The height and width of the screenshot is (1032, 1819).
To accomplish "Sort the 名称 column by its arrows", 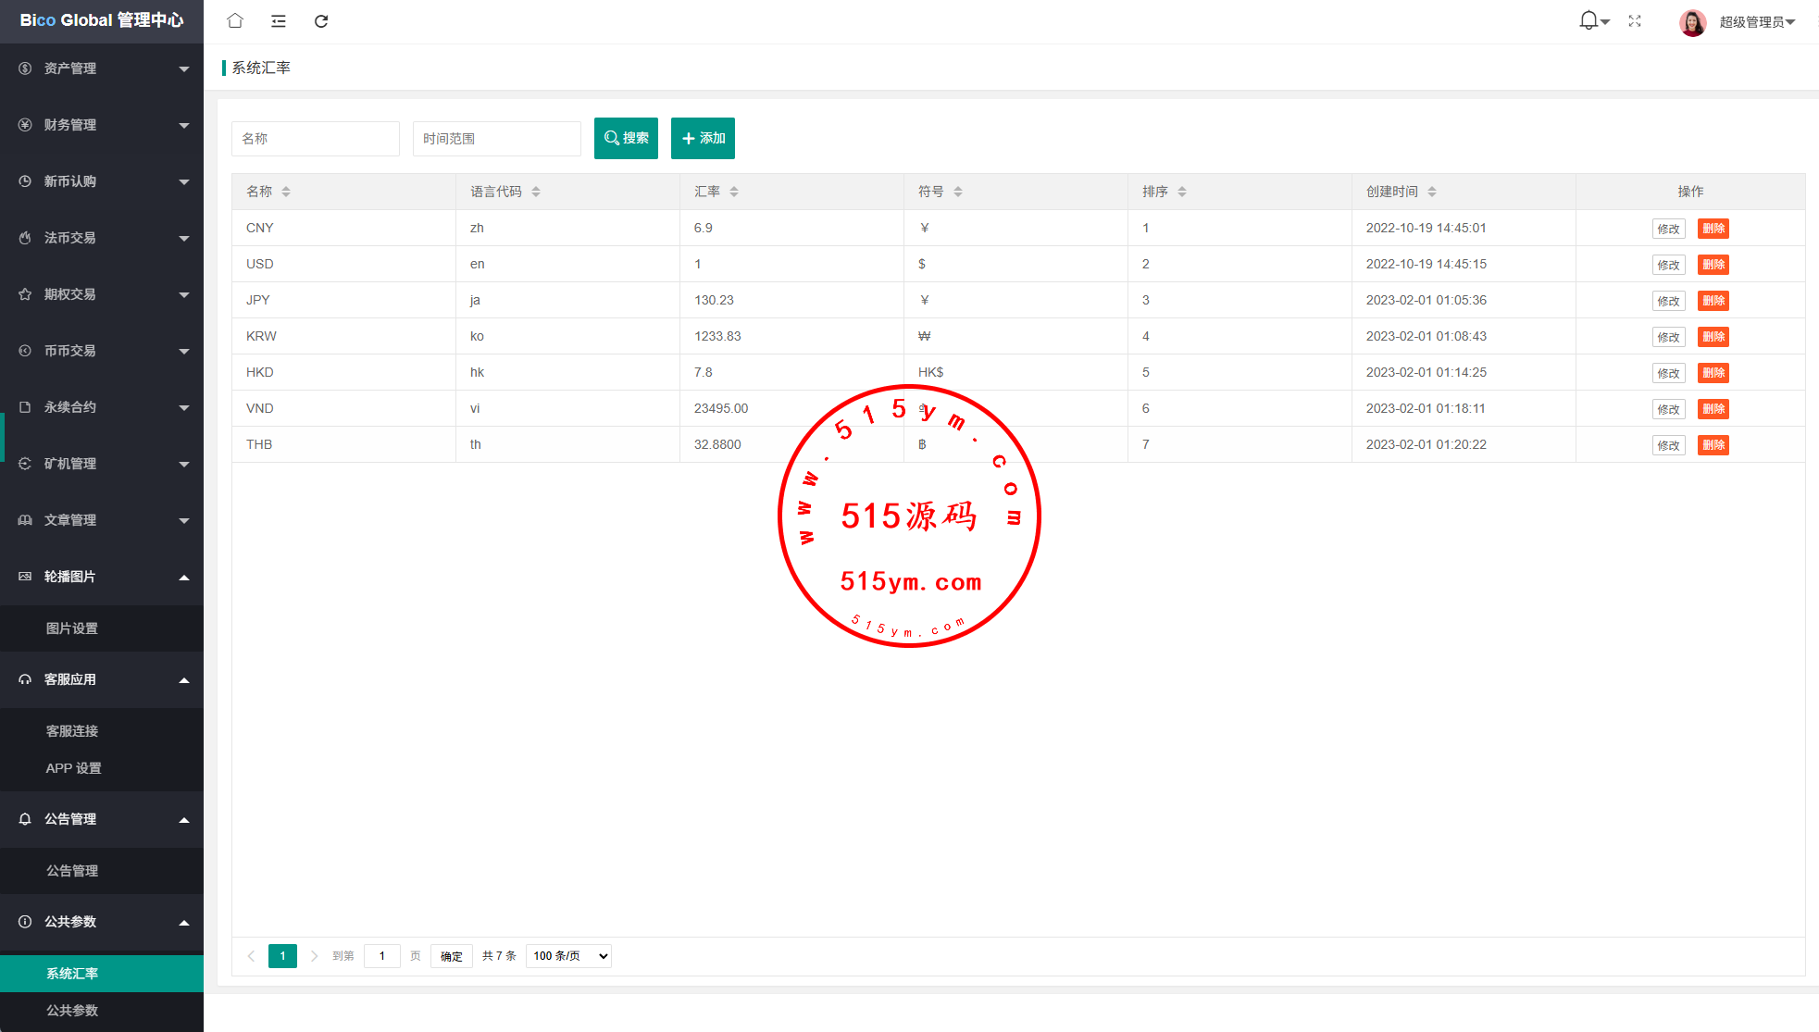I will (x=286, y=192).
